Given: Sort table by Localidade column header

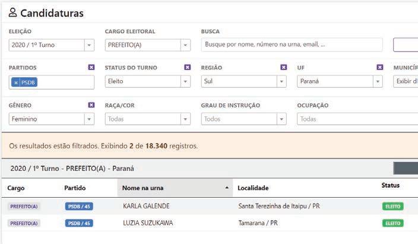Looking at the screenshot, I should point(253,188).
